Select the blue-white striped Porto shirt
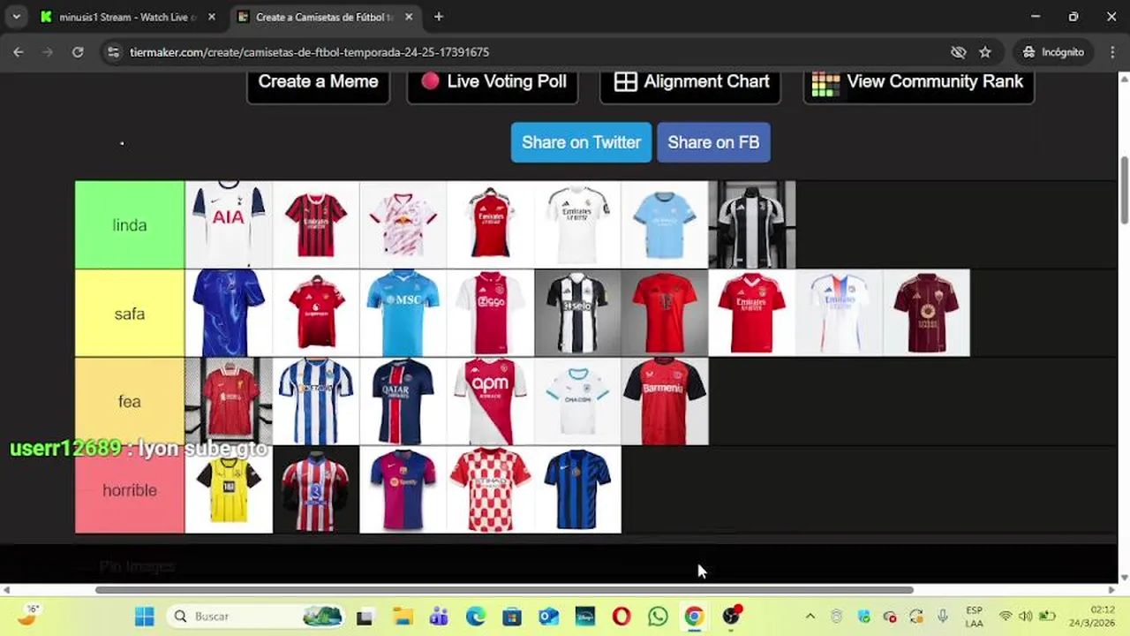 coord(316,401)
